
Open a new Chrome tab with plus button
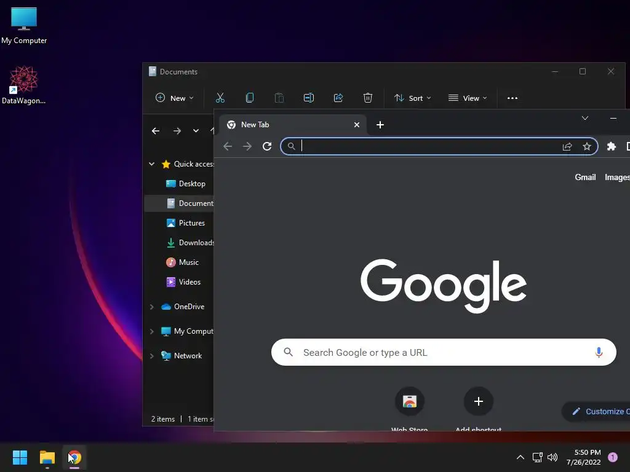(380, 125)
